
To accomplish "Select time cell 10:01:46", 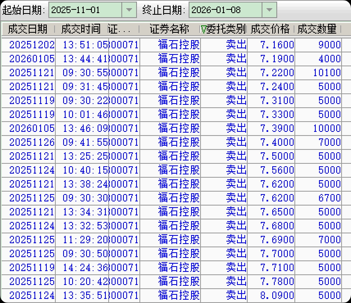I will click(82, 114).
